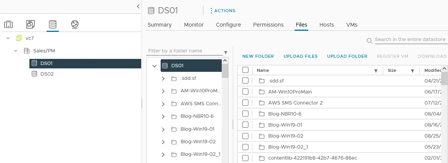Collapse the left navigation panel arrow

coord(138,6)
